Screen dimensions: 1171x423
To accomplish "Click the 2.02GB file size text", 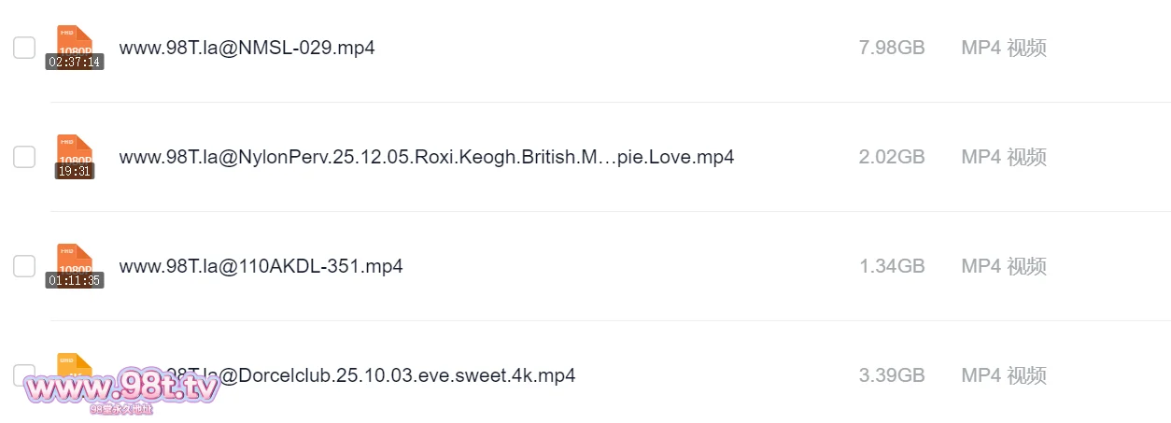I will tap(891, 157).
